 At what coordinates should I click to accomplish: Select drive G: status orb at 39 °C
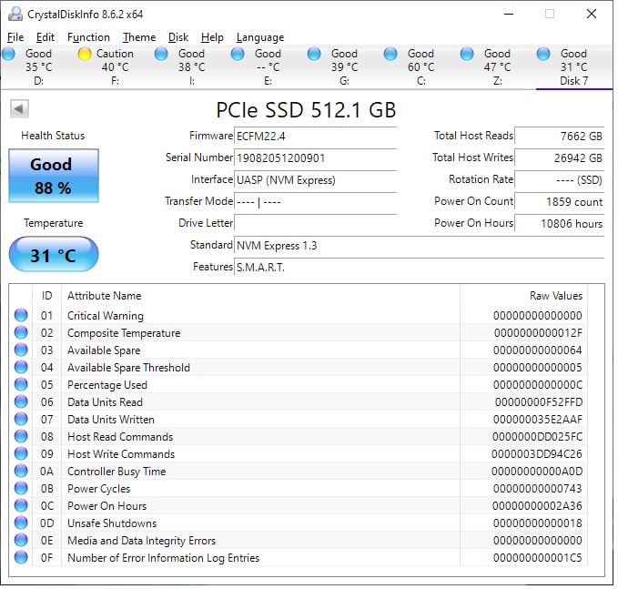point(314,53)
